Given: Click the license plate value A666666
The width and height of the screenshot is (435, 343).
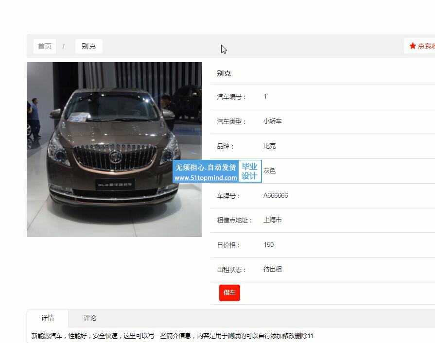Looking at the screenshot, I should tap(276, 195).
